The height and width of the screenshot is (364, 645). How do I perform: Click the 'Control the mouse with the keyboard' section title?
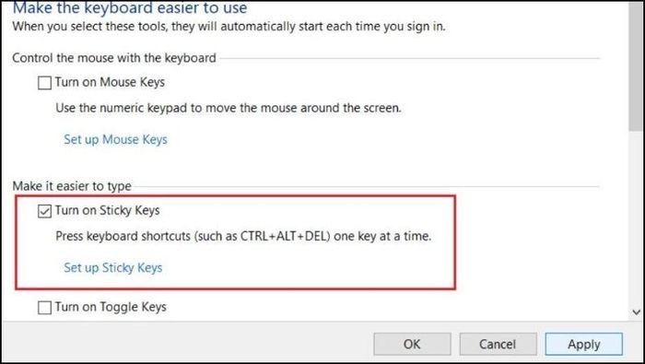[114, 57]
